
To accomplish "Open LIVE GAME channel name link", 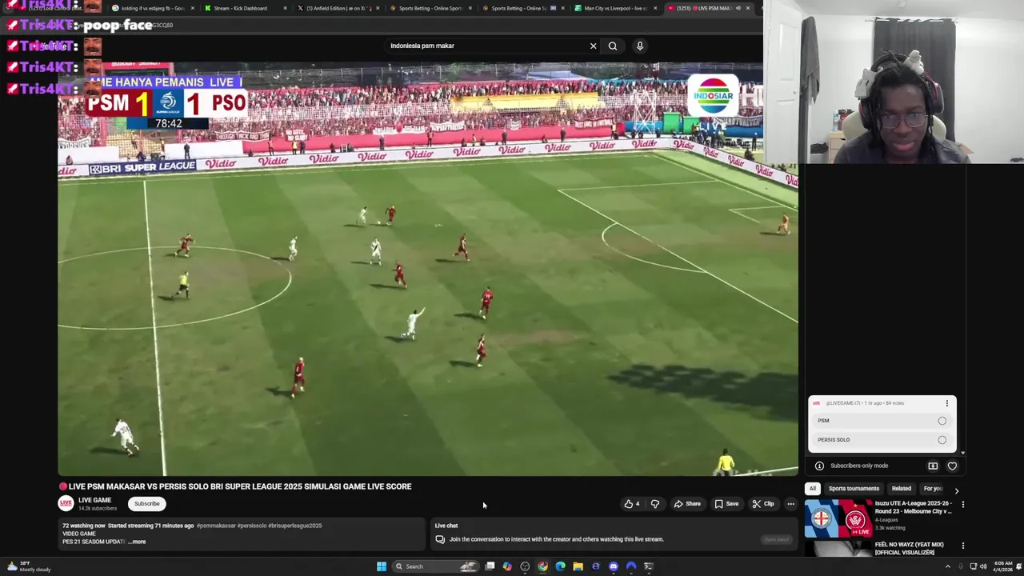I will 94,500.
